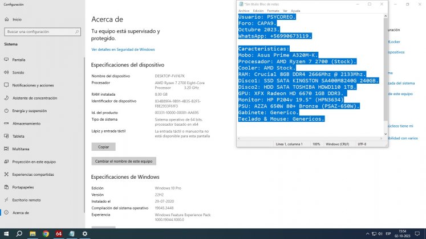The image size is (426, 239).
Task: Open network icon in system tray
Action: [x=374, y=233]
